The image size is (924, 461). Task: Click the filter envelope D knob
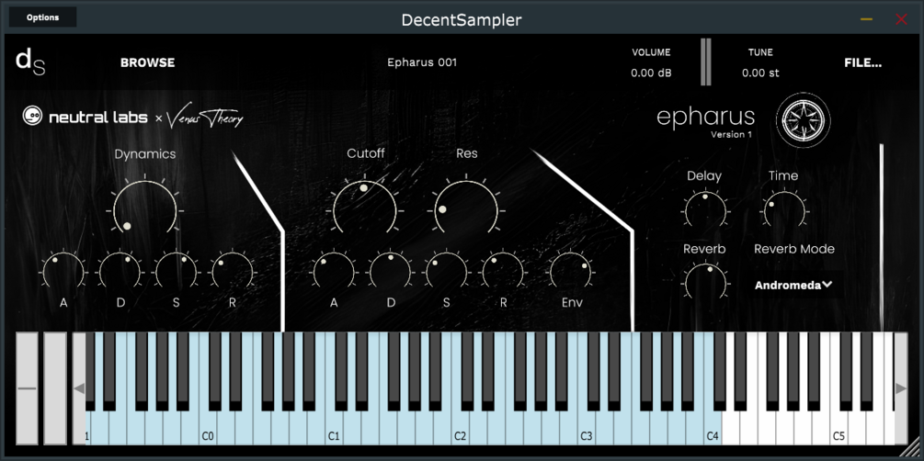[x=391, y=272]
